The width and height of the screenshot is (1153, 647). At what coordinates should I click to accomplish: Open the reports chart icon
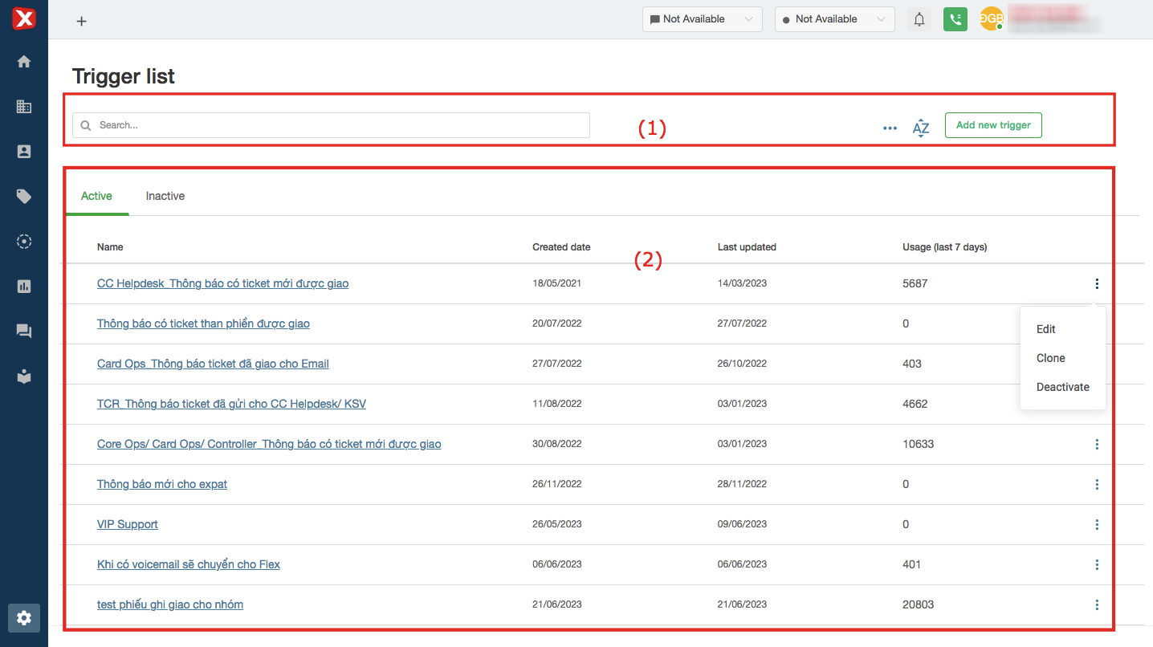pyautogui.click(x=24, y=287)
